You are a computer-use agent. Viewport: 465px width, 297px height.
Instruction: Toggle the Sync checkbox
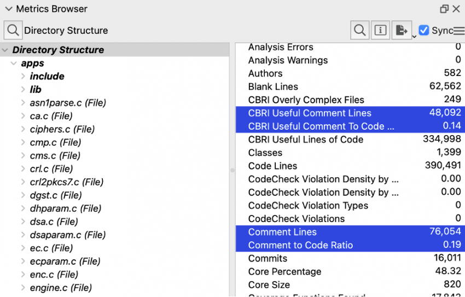click(424, 30)
